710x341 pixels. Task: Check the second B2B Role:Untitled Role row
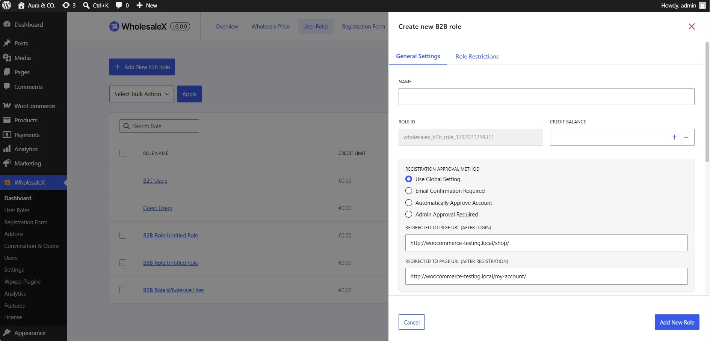click(x=123, y=263)
